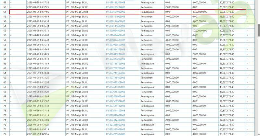This screenshot has width=260, height=136.
Task: Click the transaction ID in row 60
Action: tap(115, 54)
